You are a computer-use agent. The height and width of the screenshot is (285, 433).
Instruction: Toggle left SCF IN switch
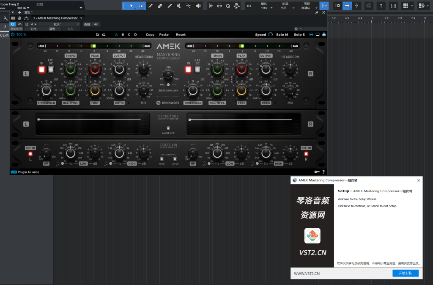pos(30,153)
